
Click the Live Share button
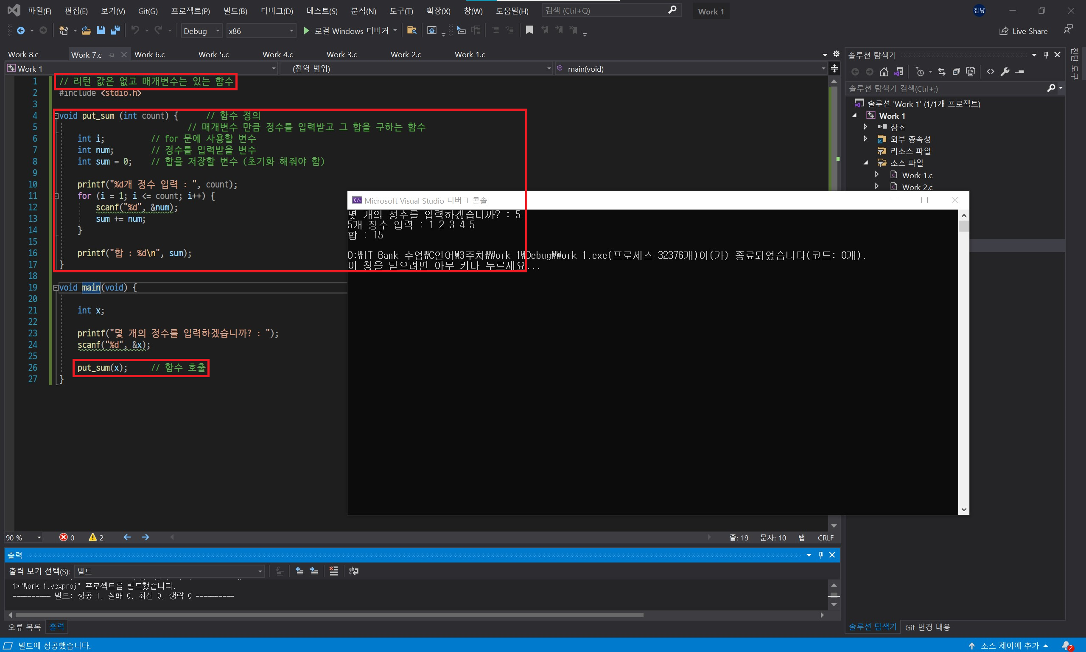tap(1024, 31)
